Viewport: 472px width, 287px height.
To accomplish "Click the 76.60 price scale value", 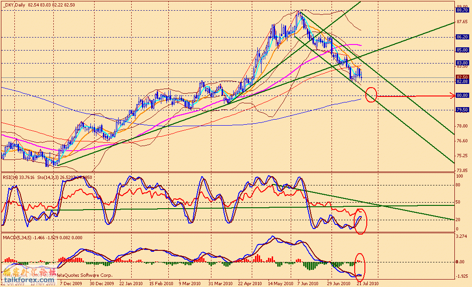I will (462, 140).
